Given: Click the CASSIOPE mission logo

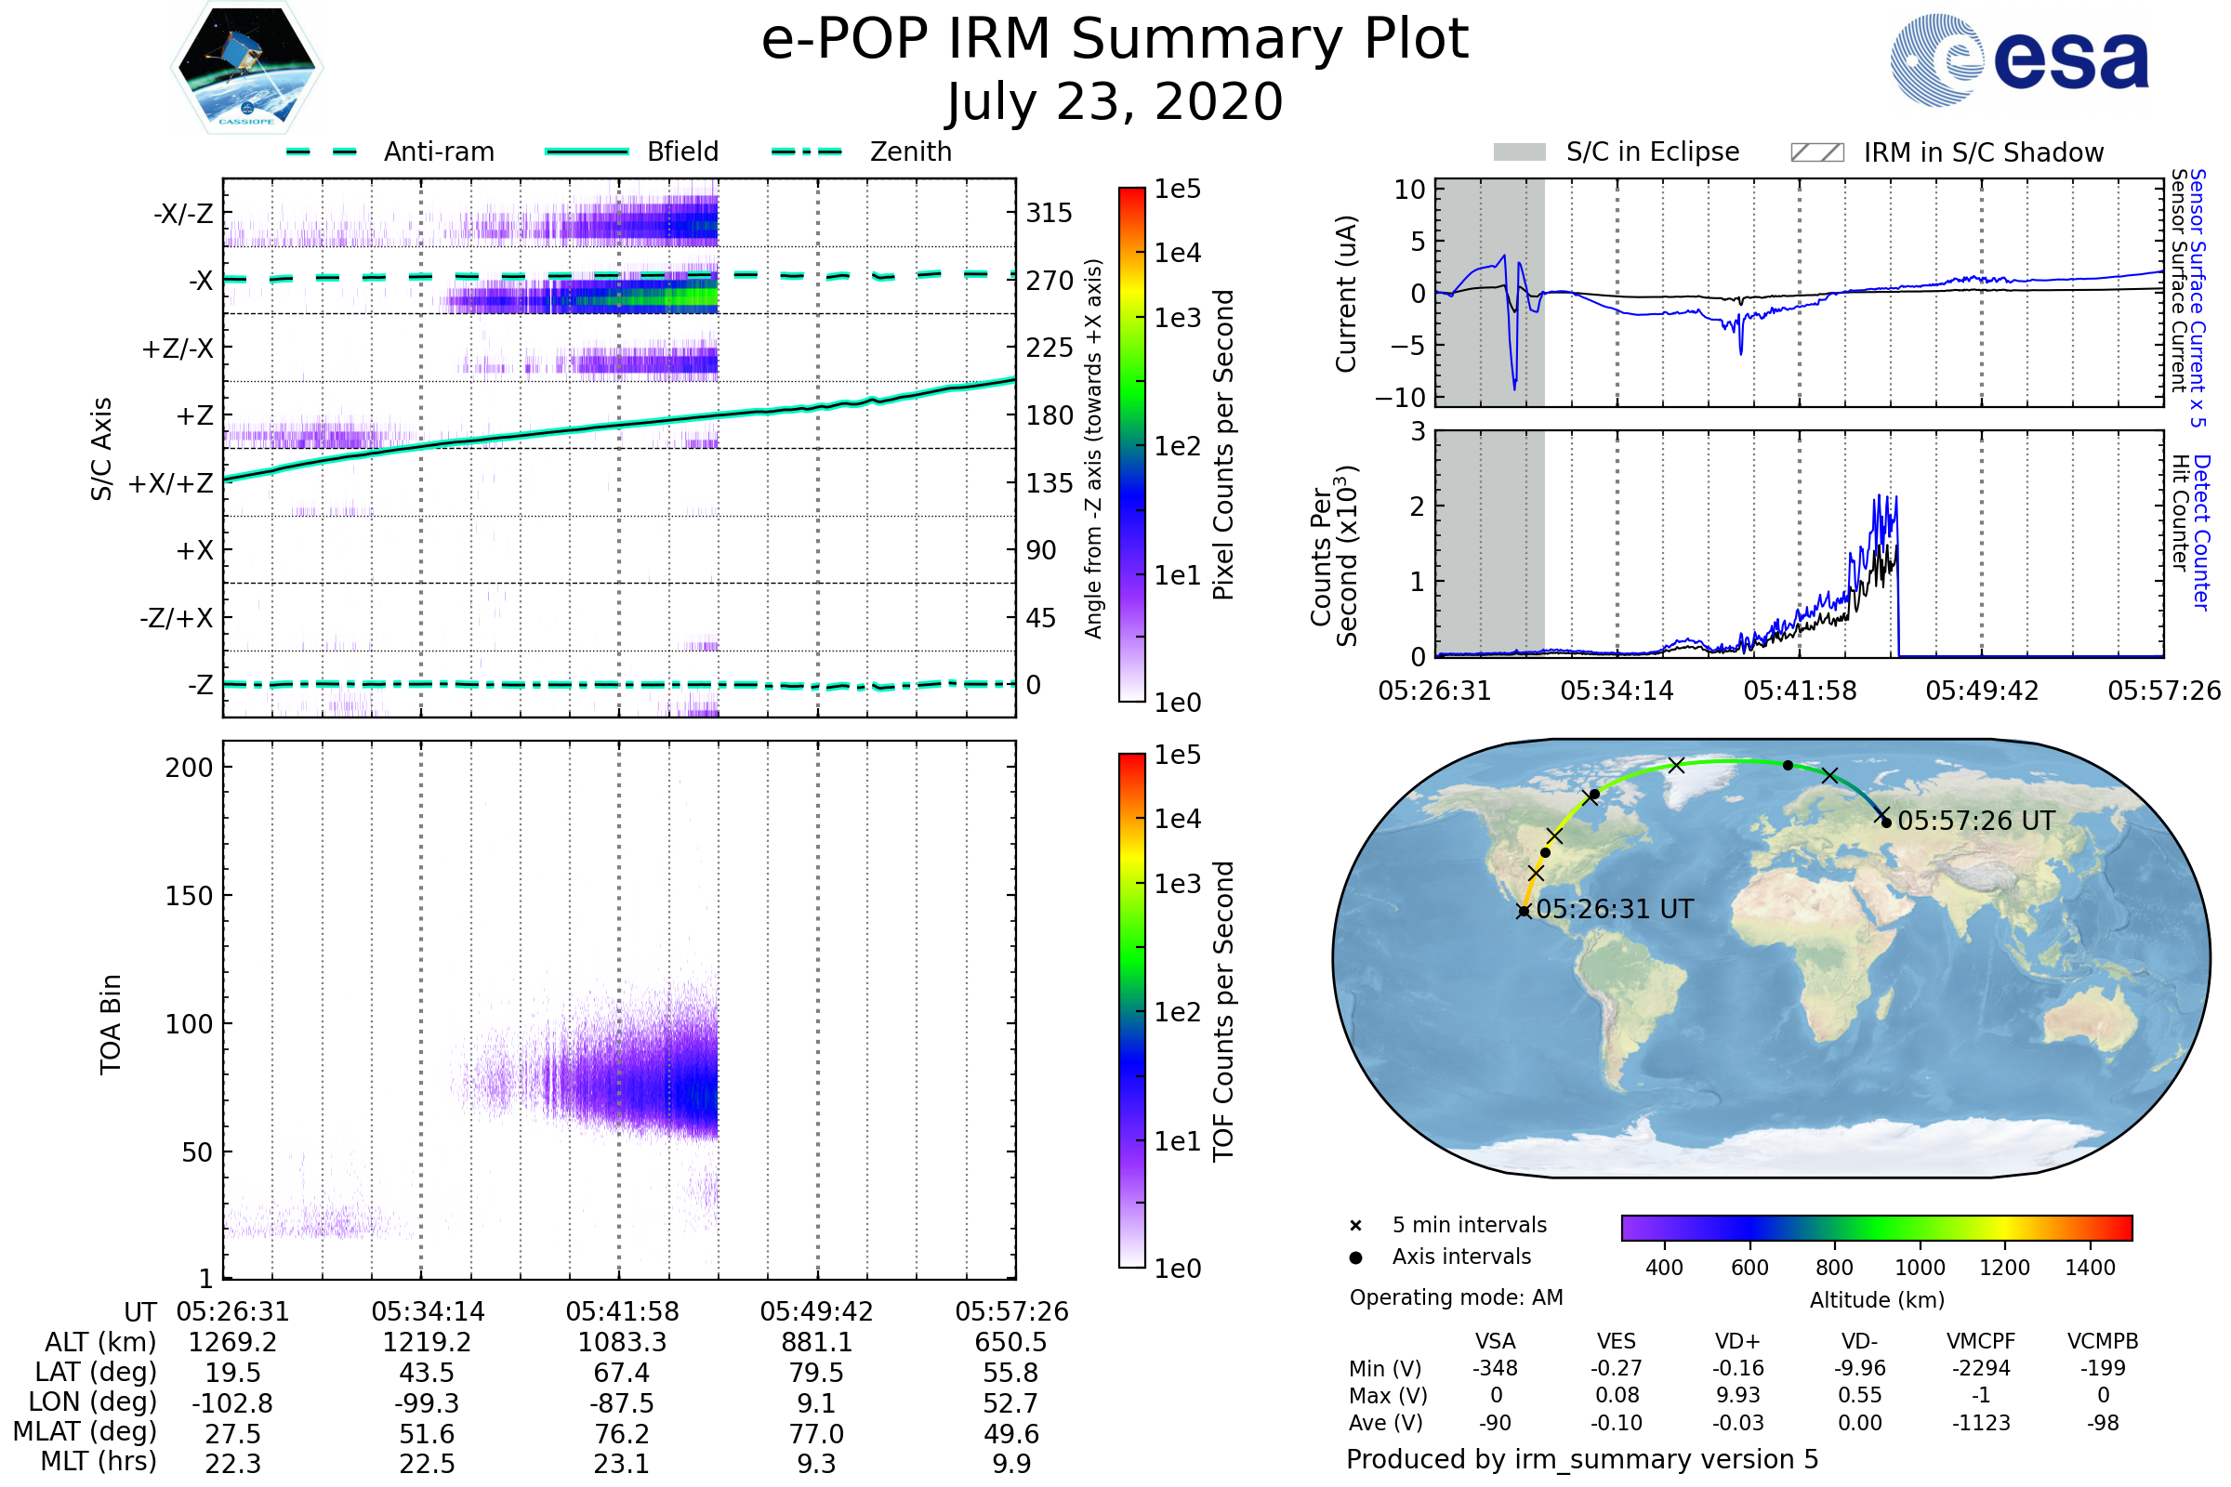Looking at the screenshot, I should click(246, 68).
